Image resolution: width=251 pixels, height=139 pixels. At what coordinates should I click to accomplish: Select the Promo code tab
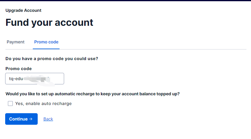pos(46,42)
